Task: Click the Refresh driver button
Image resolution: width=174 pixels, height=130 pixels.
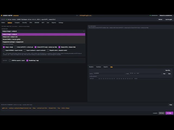Action: coord(160,19)
